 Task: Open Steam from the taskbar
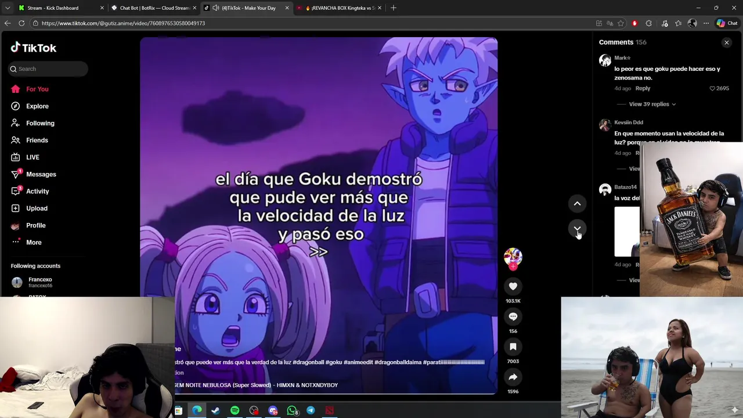pos(215,410)
